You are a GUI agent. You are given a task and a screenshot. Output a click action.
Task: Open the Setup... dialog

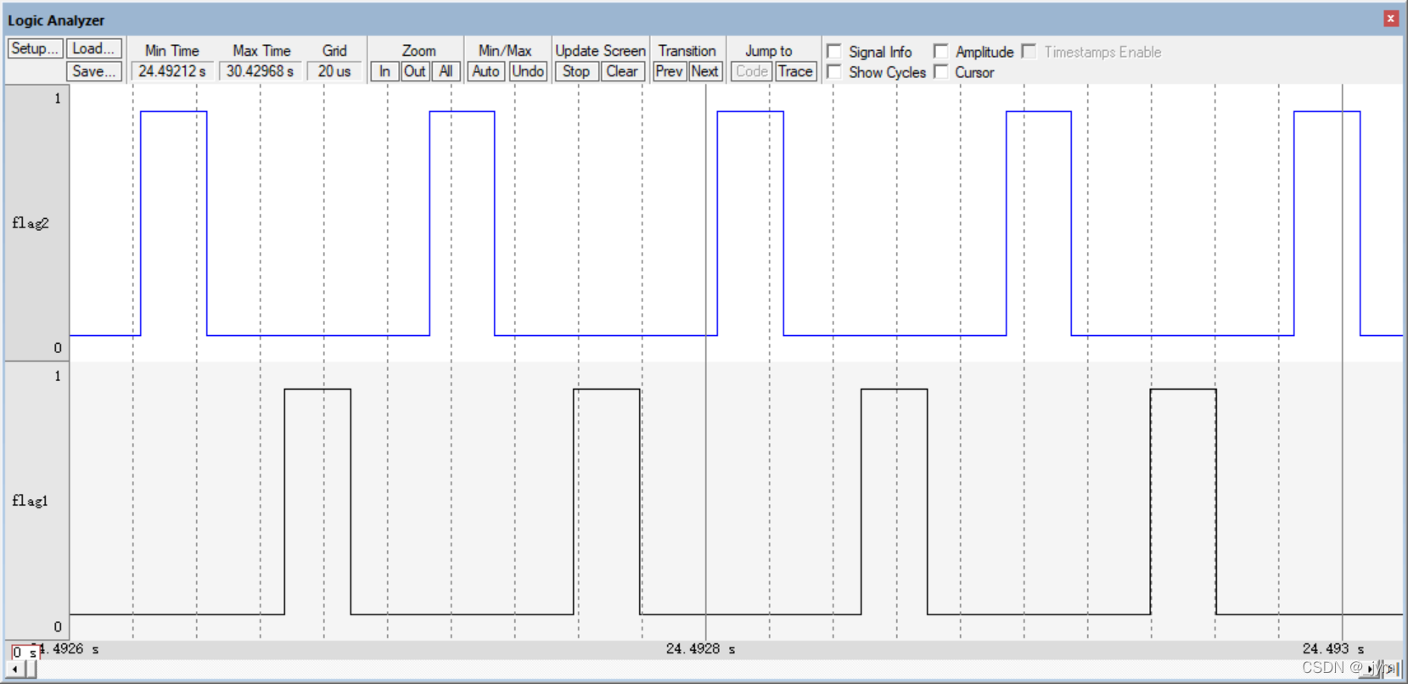(35, 48)
